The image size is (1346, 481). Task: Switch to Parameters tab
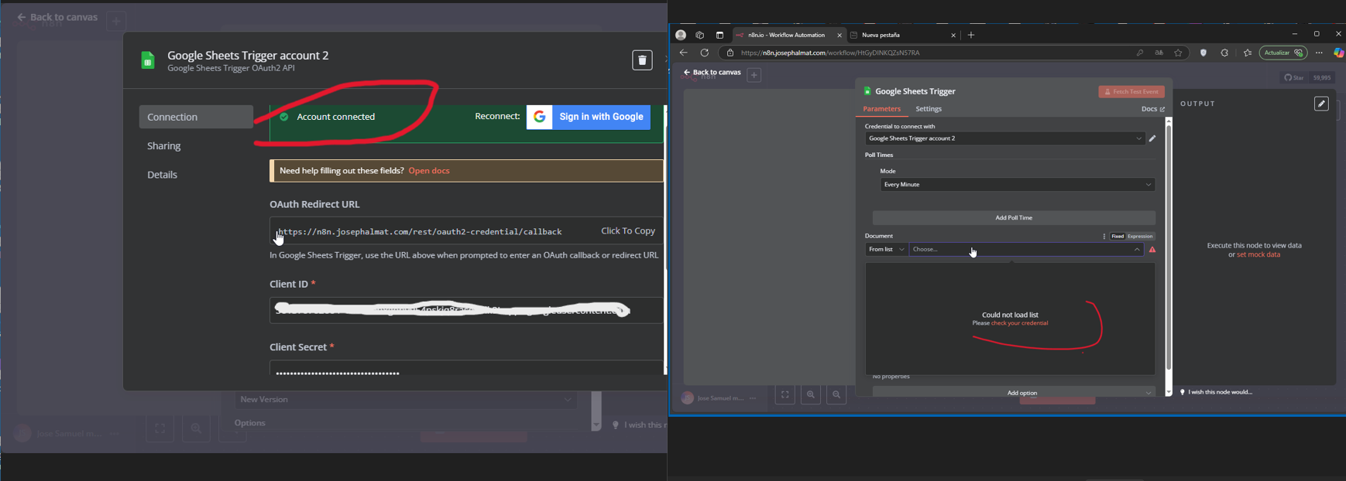coord(881,109)
